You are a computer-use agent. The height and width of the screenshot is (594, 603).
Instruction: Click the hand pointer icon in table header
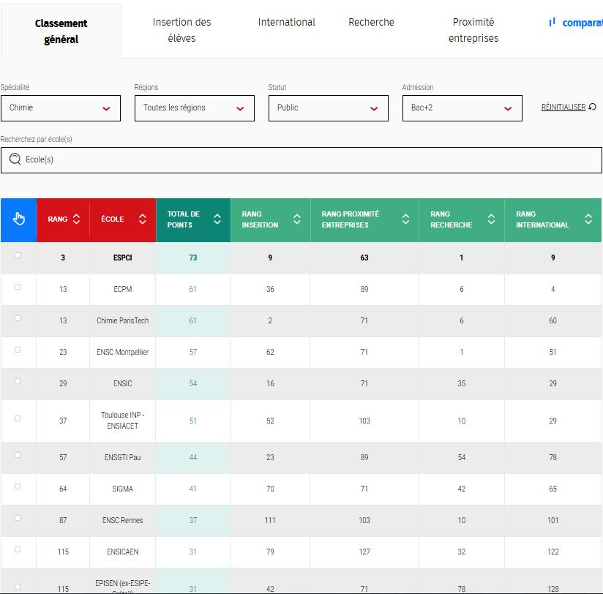(19, 219)
